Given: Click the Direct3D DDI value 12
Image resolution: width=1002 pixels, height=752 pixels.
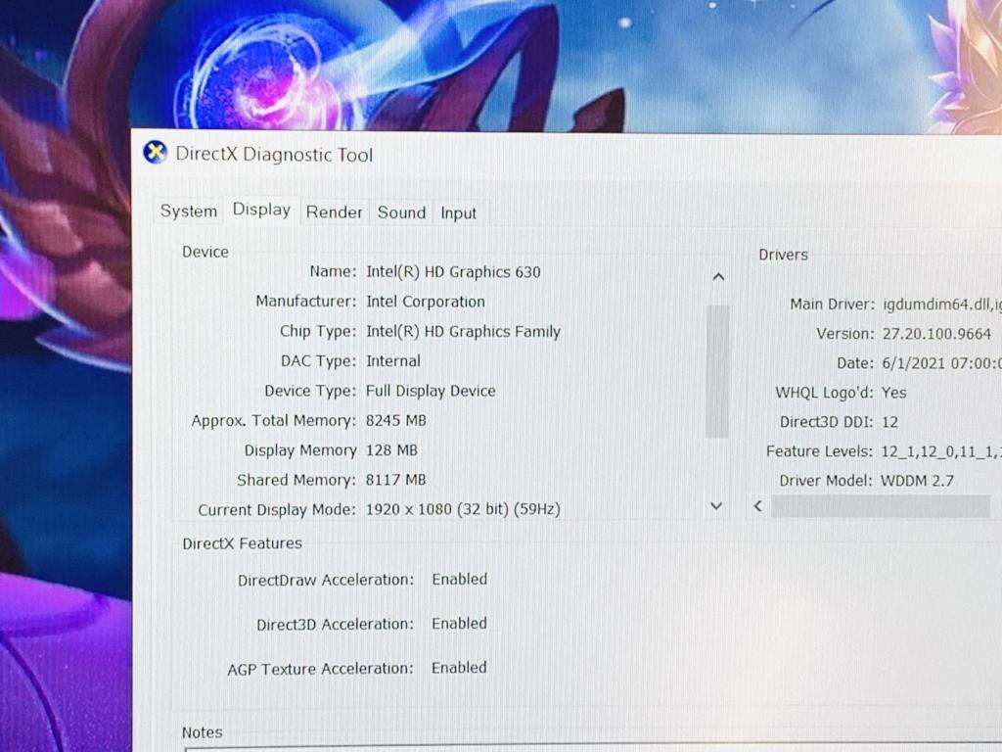Looking at the screenshot, I should [x=889, y=422].
